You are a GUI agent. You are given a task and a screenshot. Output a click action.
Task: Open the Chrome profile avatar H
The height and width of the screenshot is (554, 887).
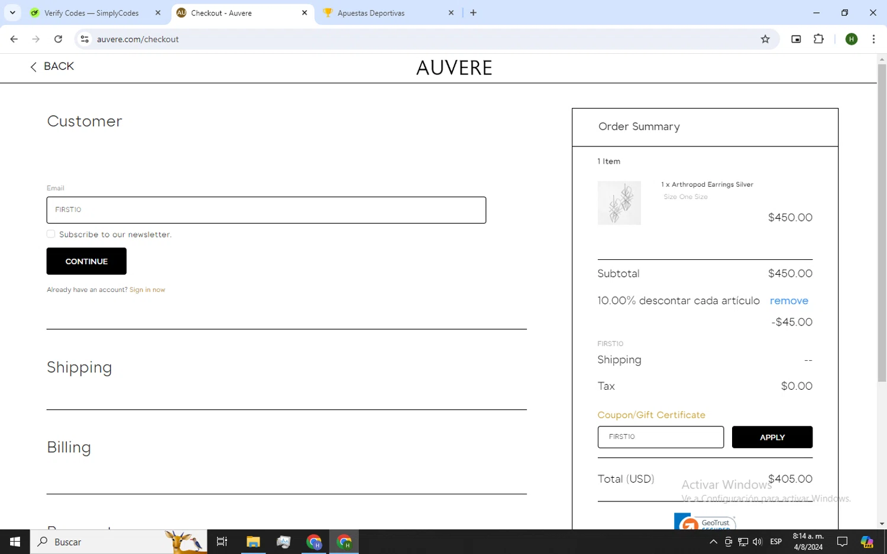click(x=852, y=39)
